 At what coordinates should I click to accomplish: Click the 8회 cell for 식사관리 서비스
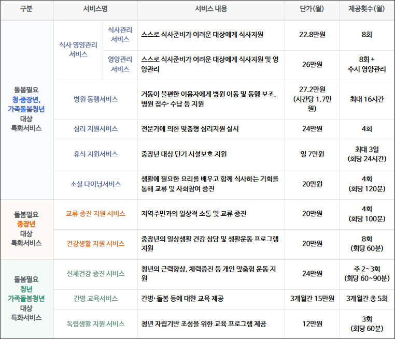[x=367, y=35]
